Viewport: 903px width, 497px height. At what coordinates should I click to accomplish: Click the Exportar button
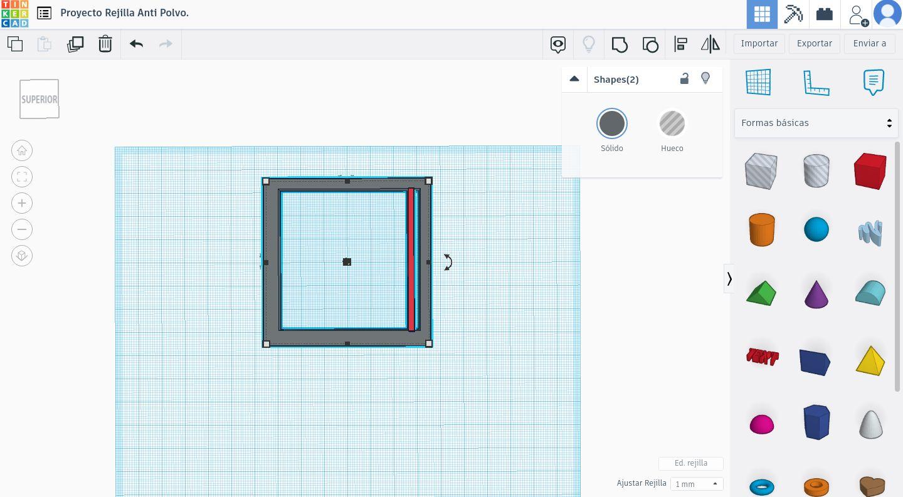[x=814, y=43]
